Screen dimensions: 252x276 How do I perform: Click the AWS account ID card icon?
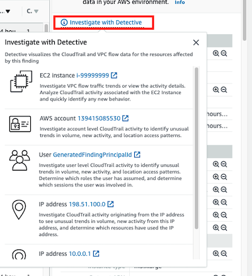(x=20, y=124)
